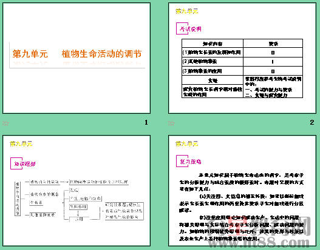Click the table header cell 要求
320x250 pixels.
pos(273,44)
